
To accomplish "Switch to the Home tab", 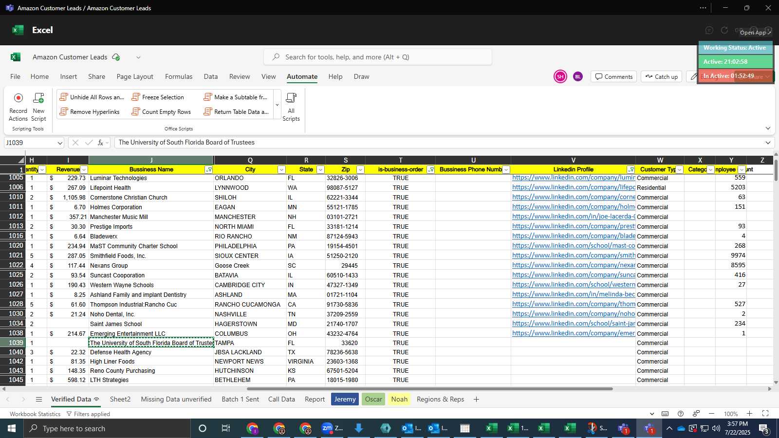I will pyautogui.click(x=39, y=76).
